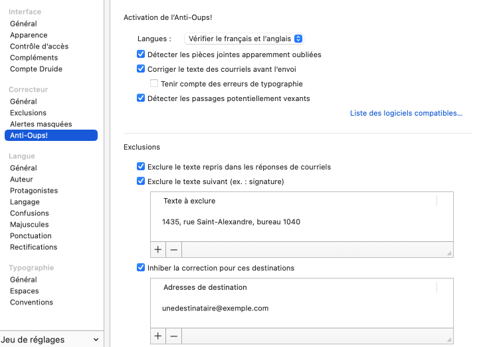Select the unedestinataire@exemple.com address row
Screen dimensions: 481x347
click(x=215, y=308)
